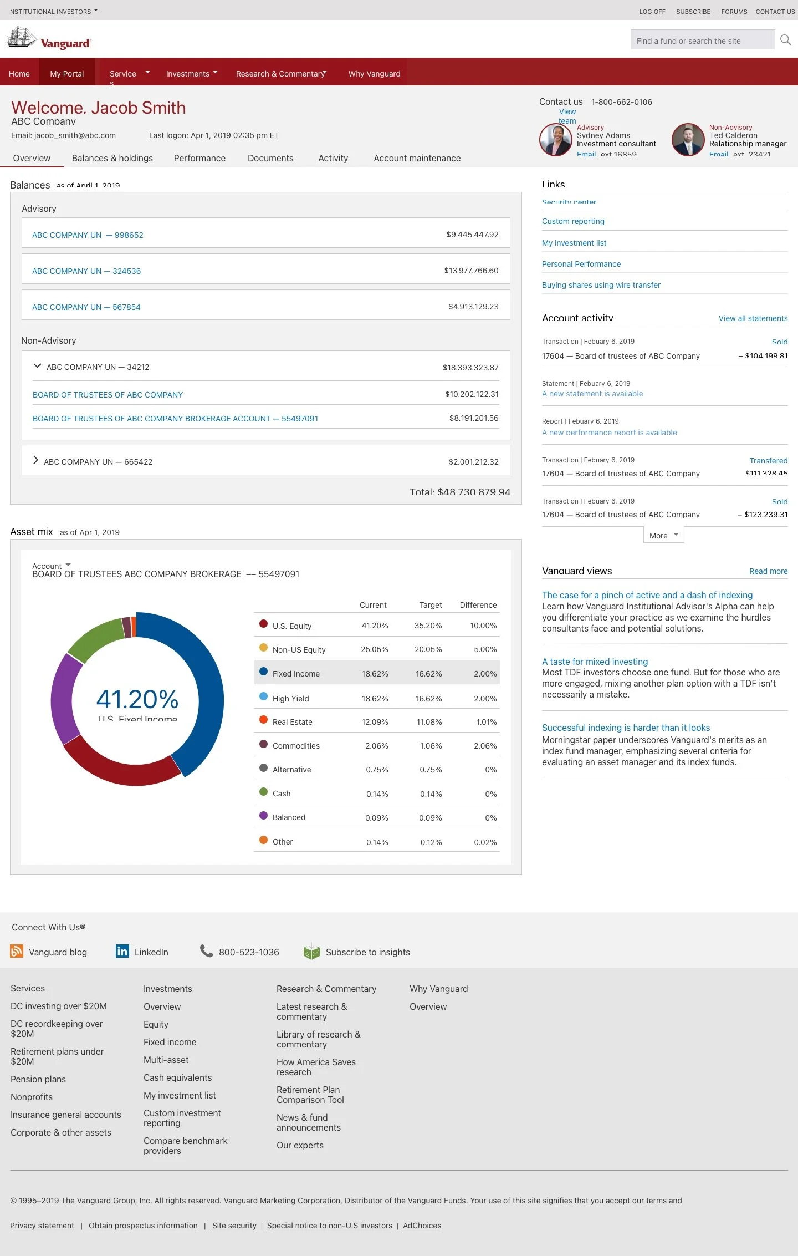Screen dimensions: 798x1256
Task: Click Compare benchmark providers footer link
Action: (186, 1146)
